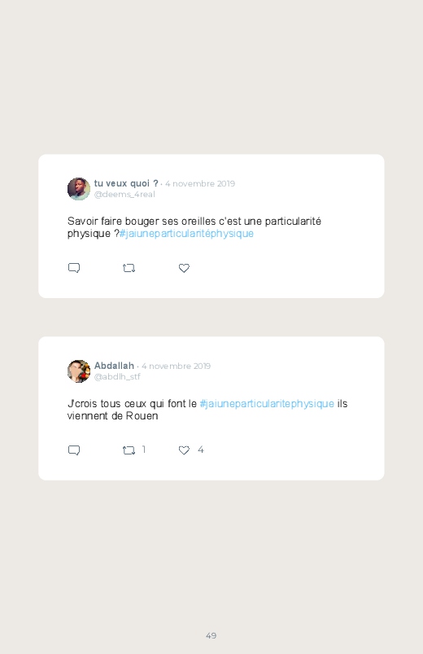Click page number 49 at the bottom
The height and width of the screenshot is (654, 423).
click(x=211, y=635)
